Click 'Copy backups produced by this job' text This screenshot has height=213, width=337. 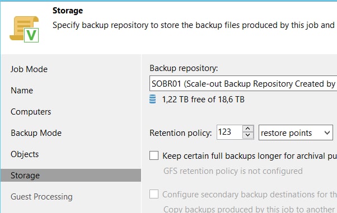click(249, 209)
